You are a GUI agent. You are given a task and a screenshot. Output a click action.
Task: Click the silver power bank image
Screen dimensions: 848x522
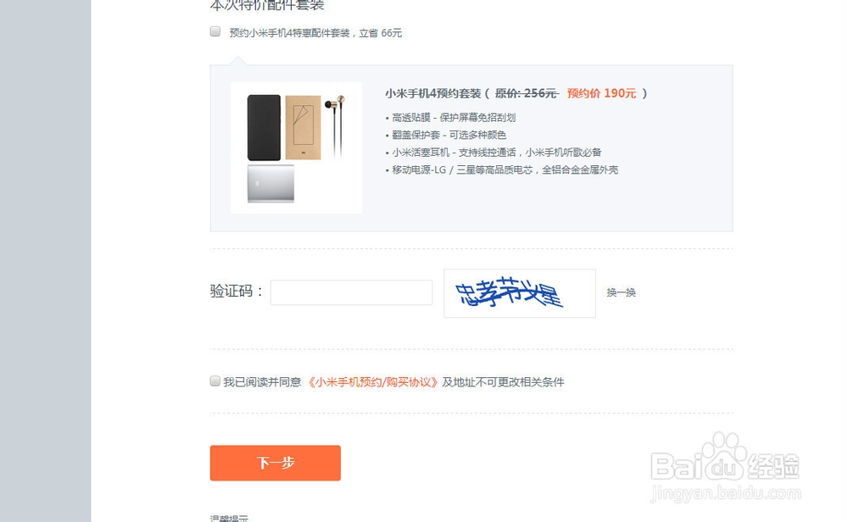(271, 184)
